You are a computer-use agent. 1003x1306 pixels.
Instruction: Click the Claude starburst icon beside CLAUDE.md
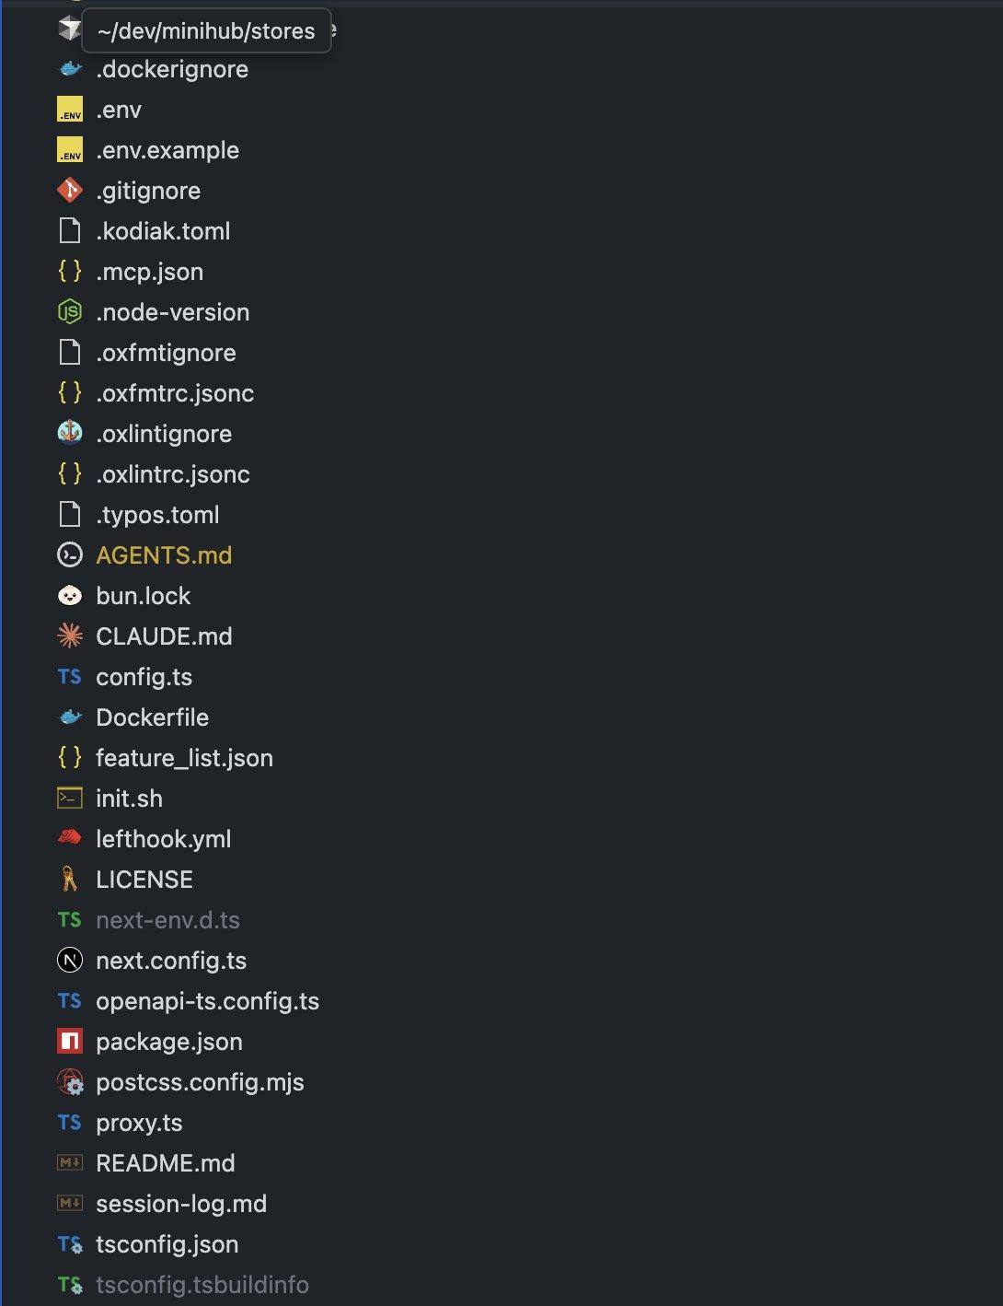pyautogui.click(x=70, y=636)
